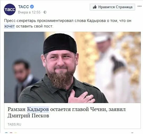Click the Нравится Страница button
Screen dimensions: 143x134
point(112,7)
